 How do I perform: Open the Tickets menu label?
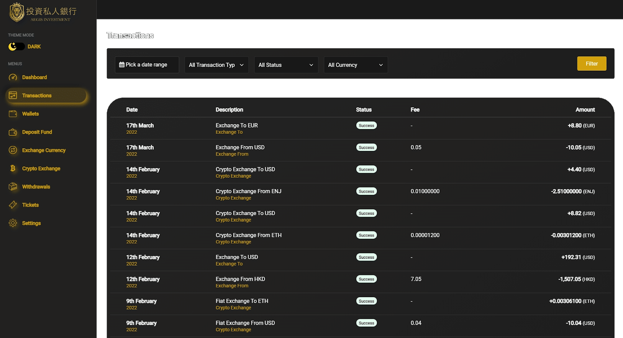(30, 205)
